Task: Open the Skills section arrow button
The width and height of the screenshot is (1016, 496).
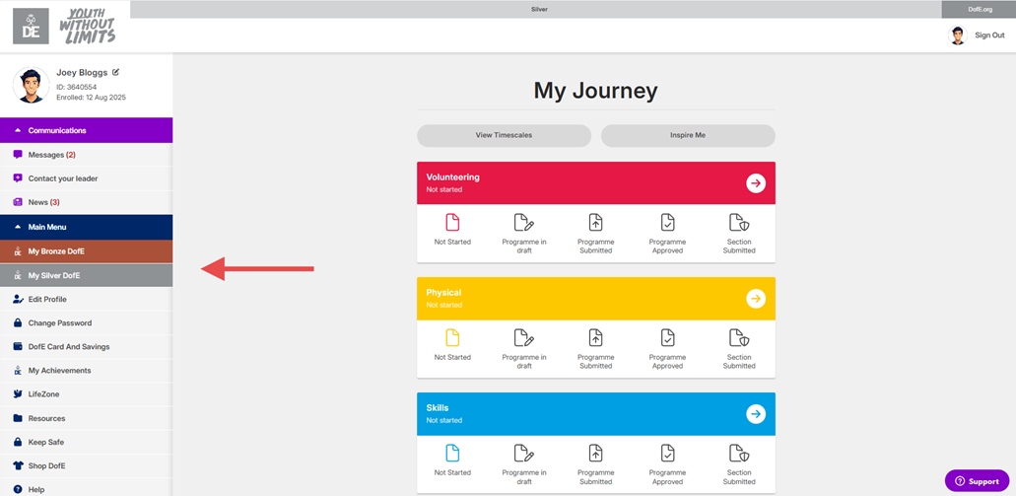Action: pos(756,414)
